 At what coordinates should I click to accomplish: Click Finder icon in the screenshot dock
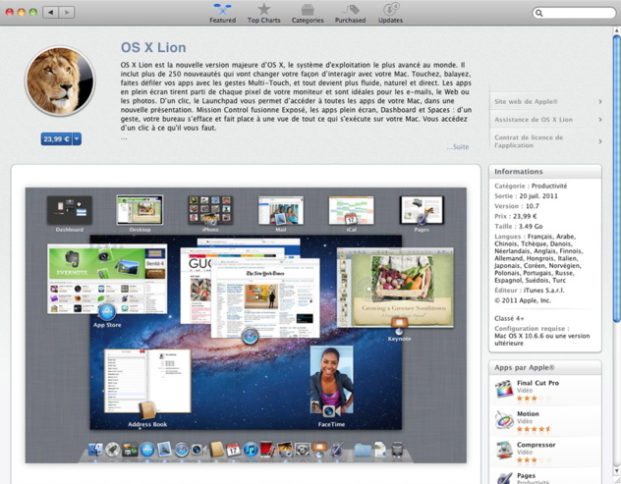pyautogui.click(x=95, y=450)
